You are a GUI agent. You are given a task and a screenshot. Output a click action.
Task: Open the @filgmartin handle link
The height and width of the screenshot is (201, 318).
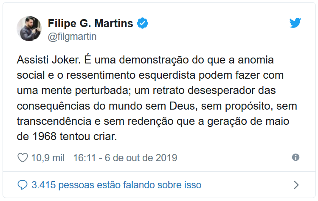[72, 37]
